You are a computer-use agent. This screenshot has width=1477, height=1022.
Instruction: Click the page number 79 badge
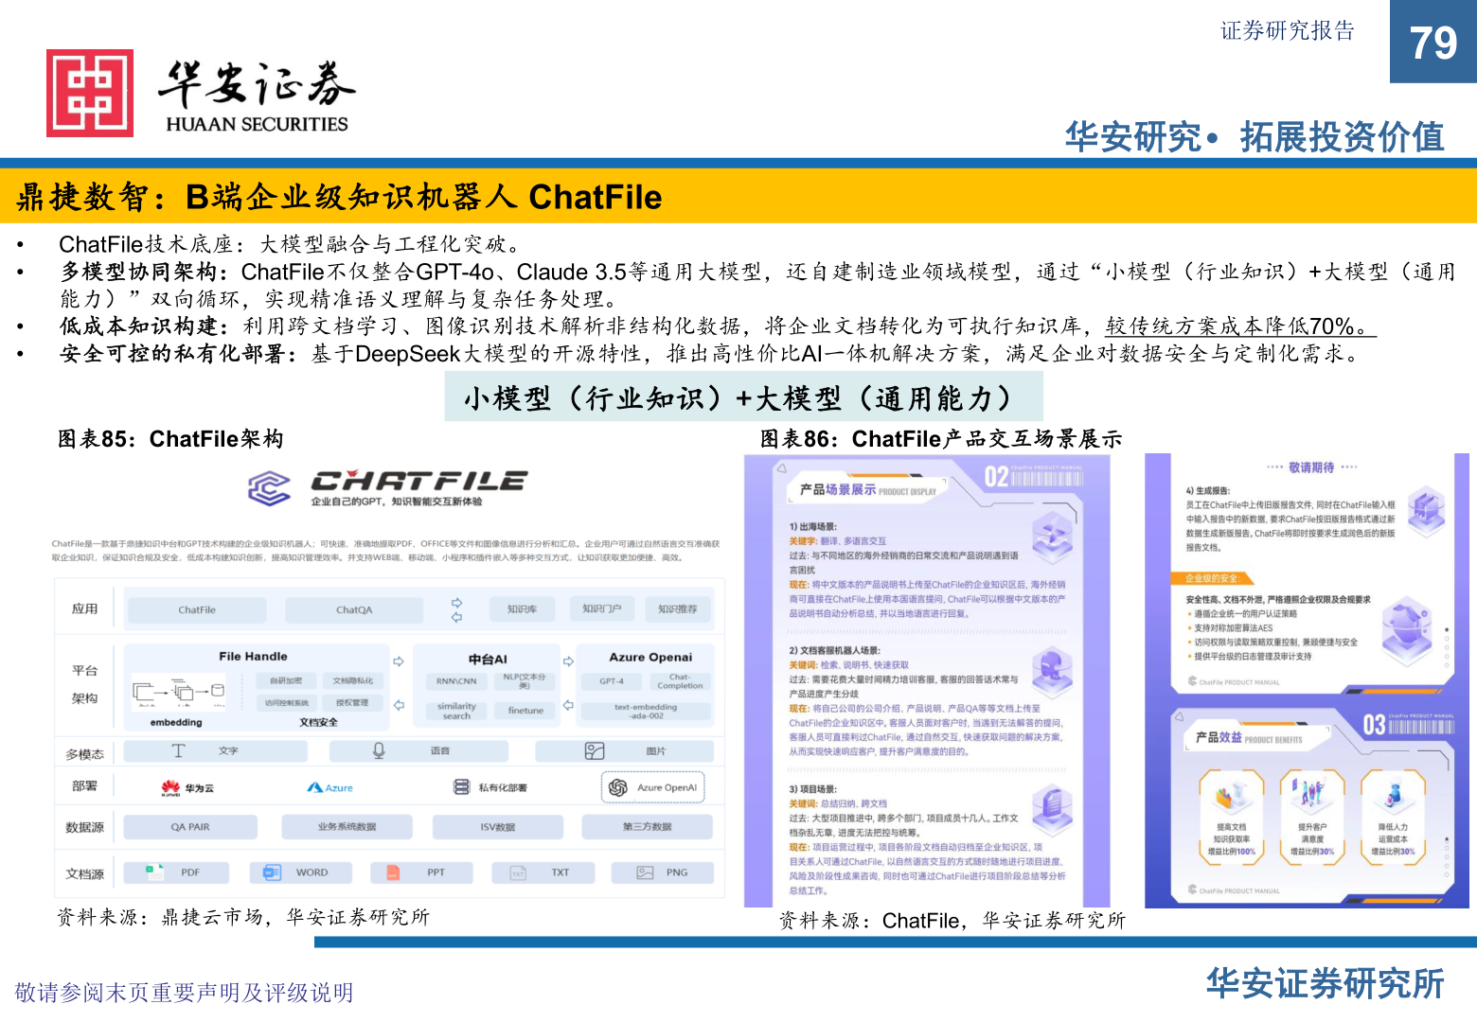click(x=1433, y=42)
